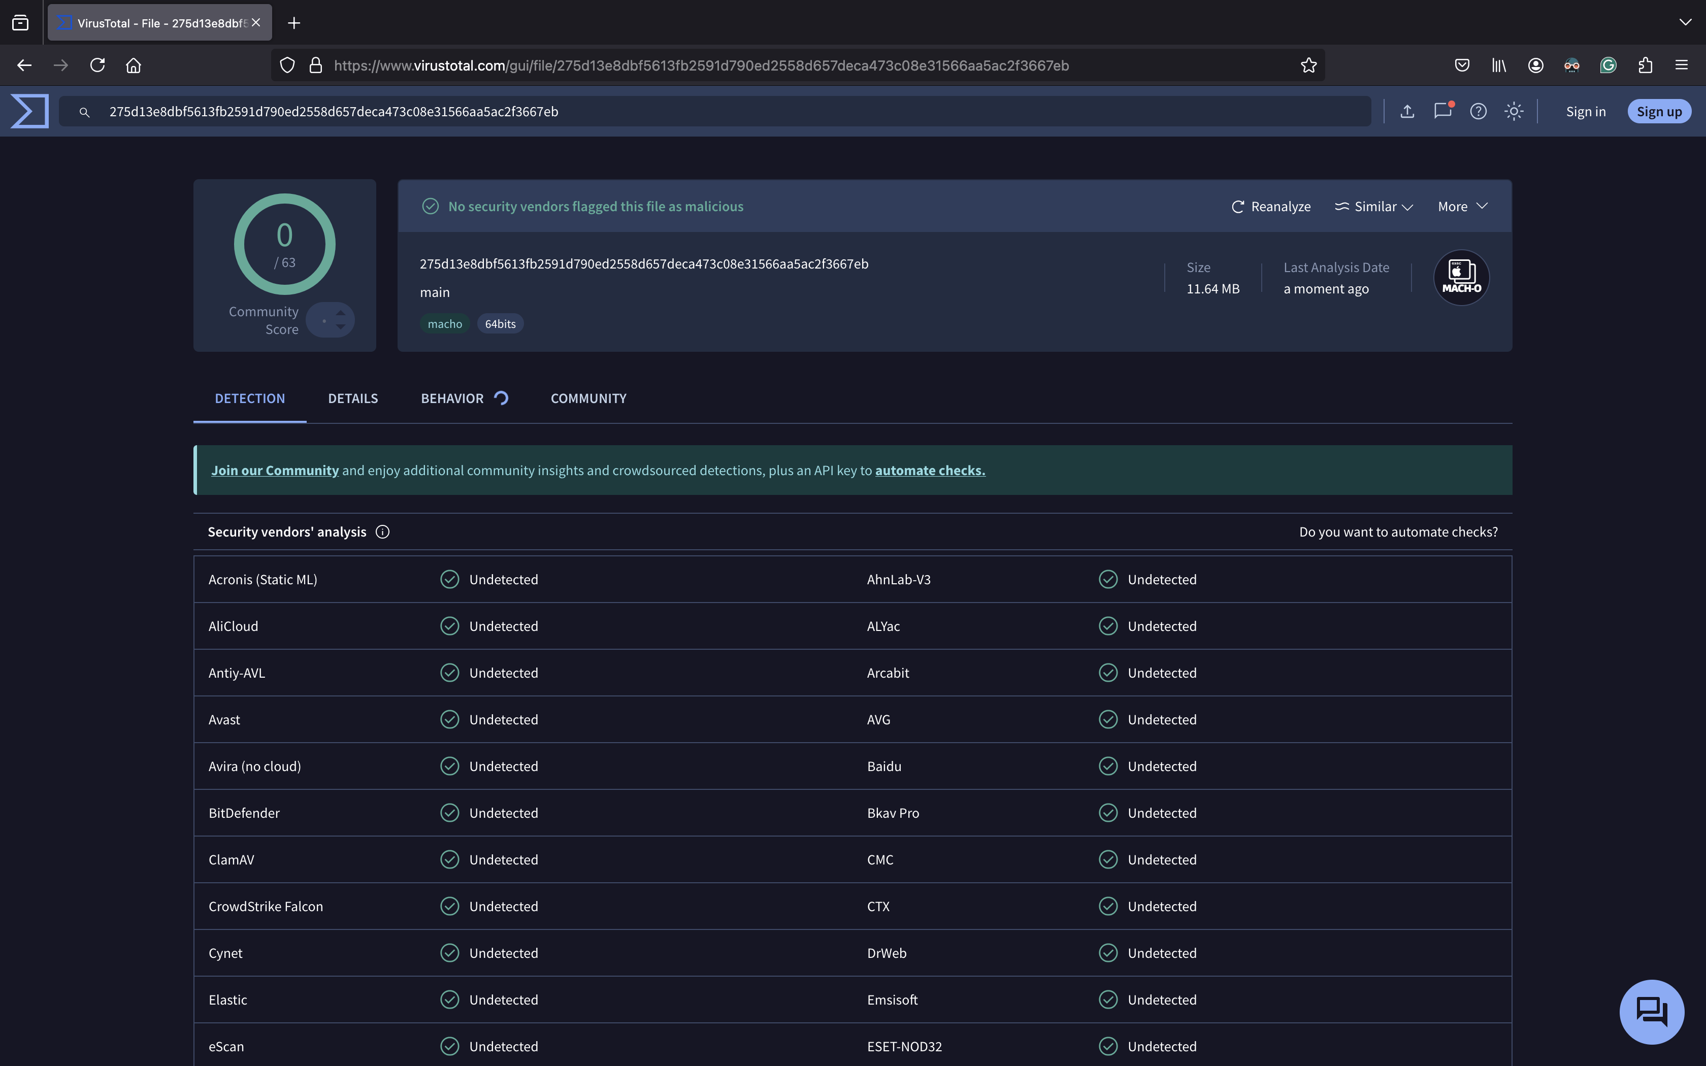Open the Firefox View icon
This screenshot has width=1706, height=1066.
click(x=20, y=23)
